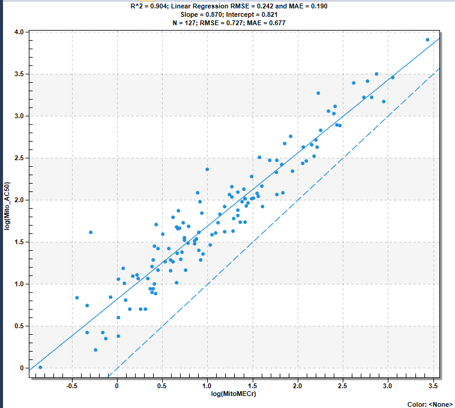
Task: Click the 2.0 tick label on x-axis
Action: point(298,386)
